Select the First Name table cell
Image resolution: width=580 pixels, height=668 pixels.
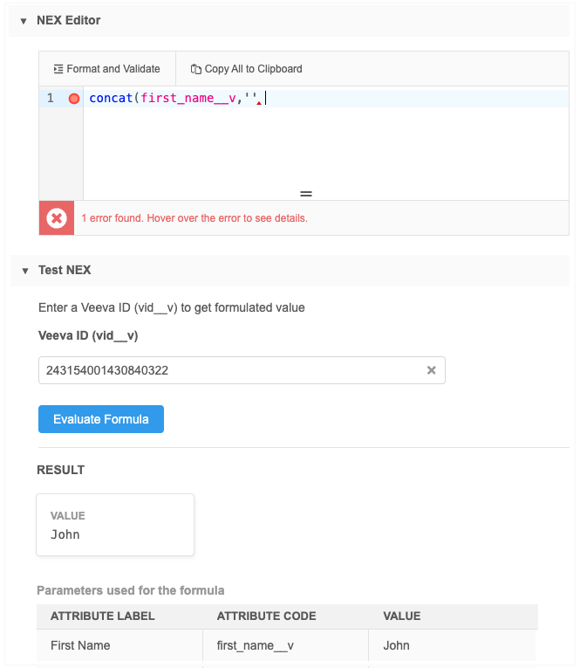click(x=80, y=646)
